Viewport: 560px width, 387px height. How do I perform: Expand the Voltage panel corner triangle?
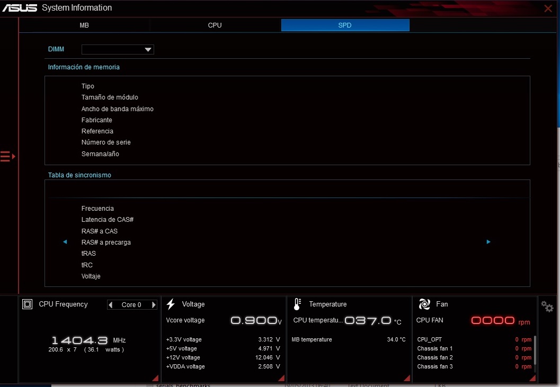pos(281,377)
